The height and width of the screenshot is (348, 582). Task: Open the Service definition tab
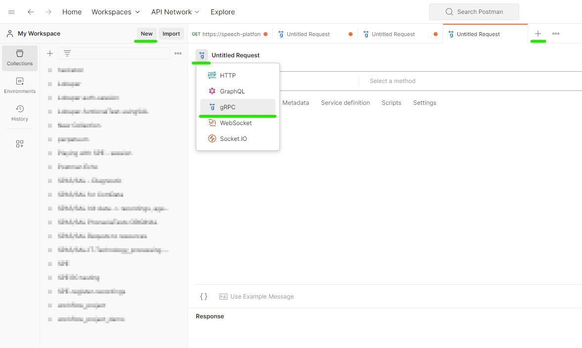click(345, 103)
